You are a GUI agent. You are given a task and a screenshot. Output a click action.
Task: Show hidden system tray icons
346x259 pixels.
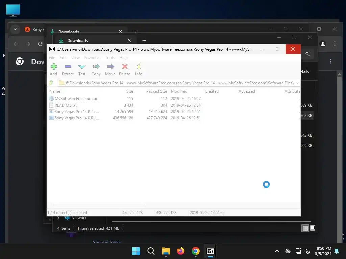277,251
